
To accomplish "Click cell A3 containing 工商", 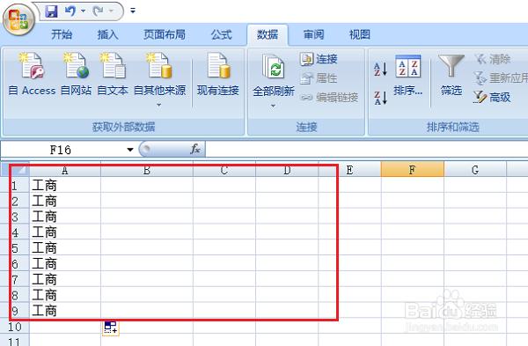I will (x=65, y=217).
